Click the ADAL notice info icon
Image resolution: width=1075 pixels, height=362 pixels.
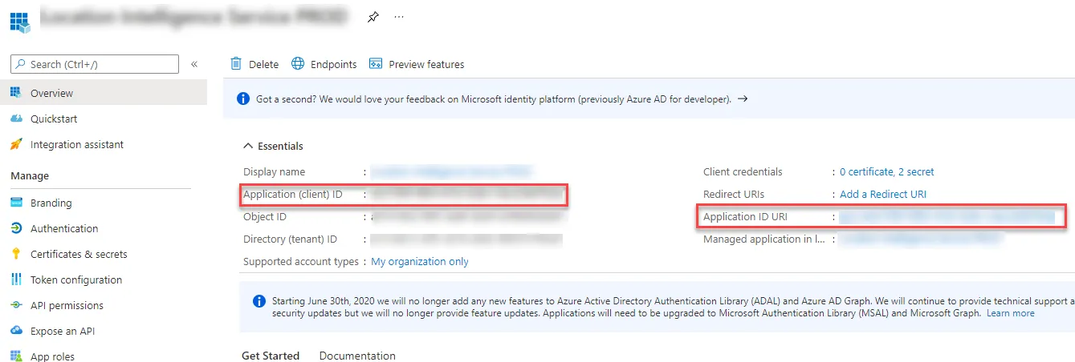259,301
